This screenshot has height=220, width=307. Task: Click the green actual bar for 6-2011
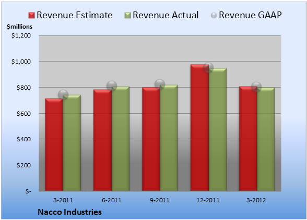pos(121,139)
